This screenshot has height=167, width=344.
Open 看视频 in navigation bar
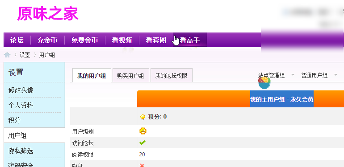point(122,40)
